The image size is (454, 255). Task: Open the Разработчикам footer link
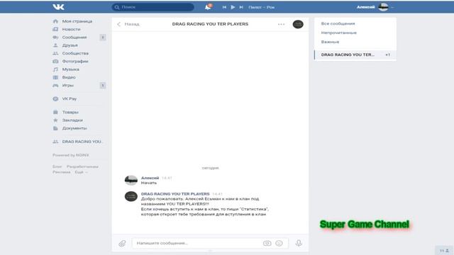[82, 166]
